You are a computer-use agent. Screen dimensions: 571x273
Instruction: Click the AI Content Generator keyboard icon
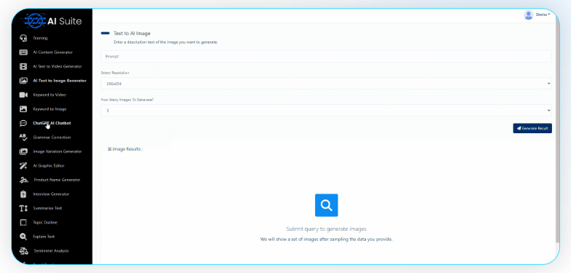point(23,52)
